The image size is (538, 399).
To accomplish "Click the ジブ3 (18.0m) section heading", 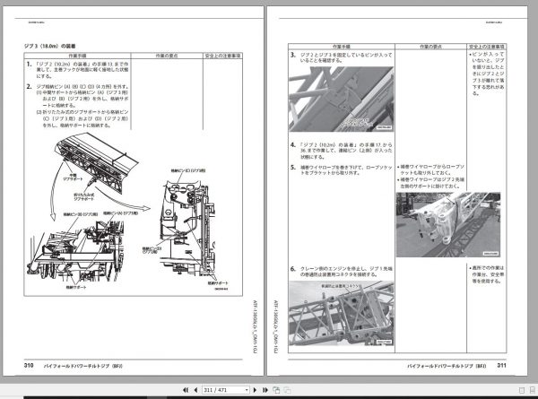I will [49, 46].
